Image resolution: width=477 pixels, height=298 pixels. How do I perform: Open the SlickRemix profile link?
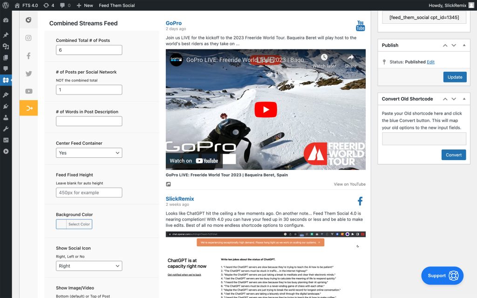(x=180, y=199)
